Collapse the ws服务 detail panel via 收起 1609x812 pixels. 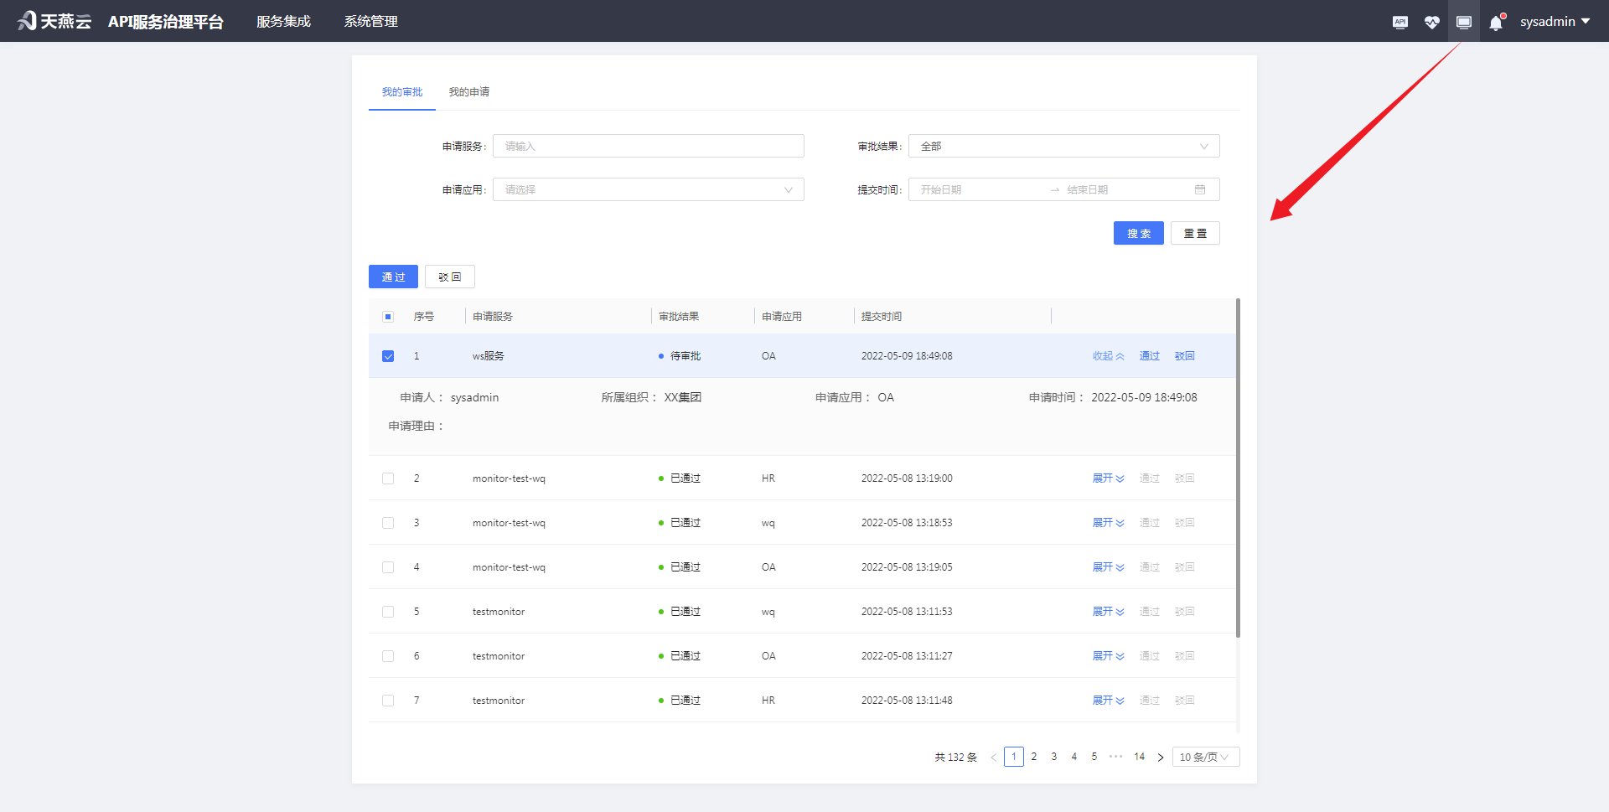[1108, 355]
